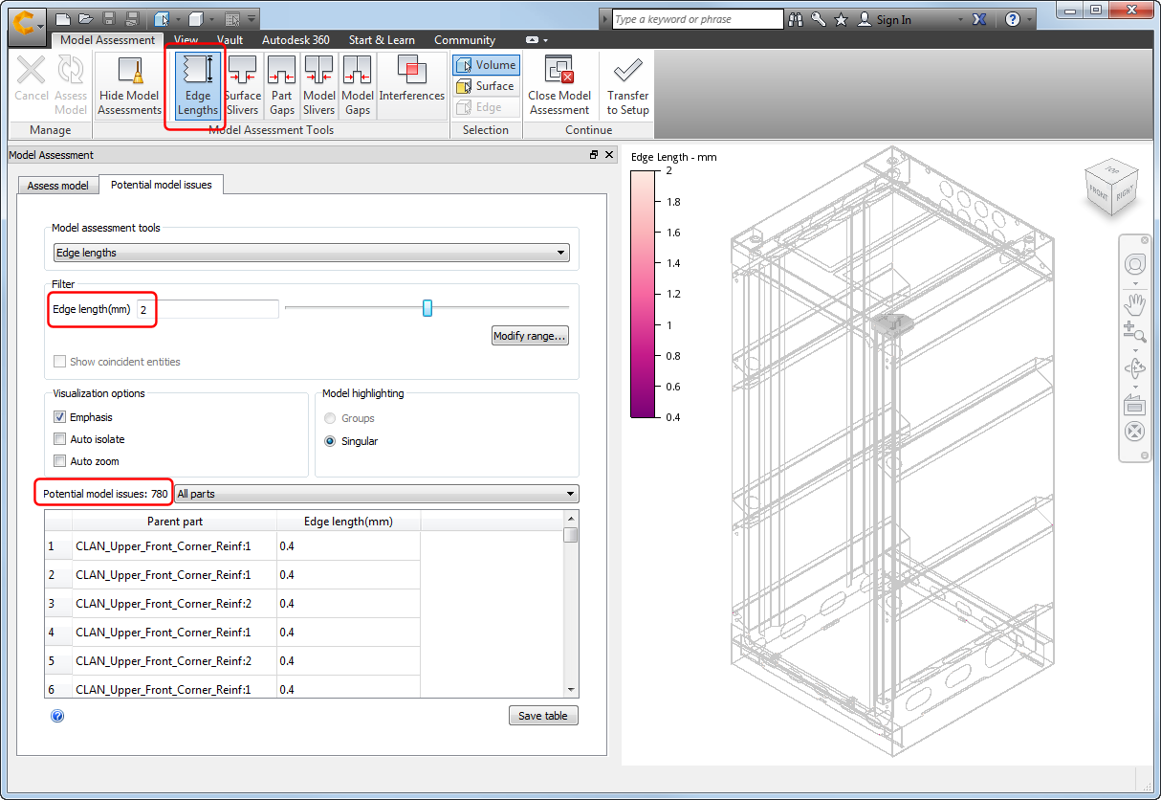Select row 3 CLAN_Upper_Front_Corner_Reinf:2
Viewport: 1161px width, 800px height.
(x=232, y=604)
